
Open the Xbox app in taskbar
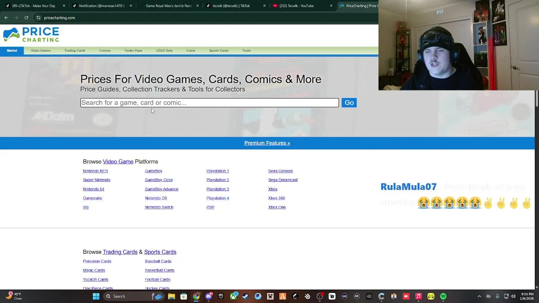point(233,296)
